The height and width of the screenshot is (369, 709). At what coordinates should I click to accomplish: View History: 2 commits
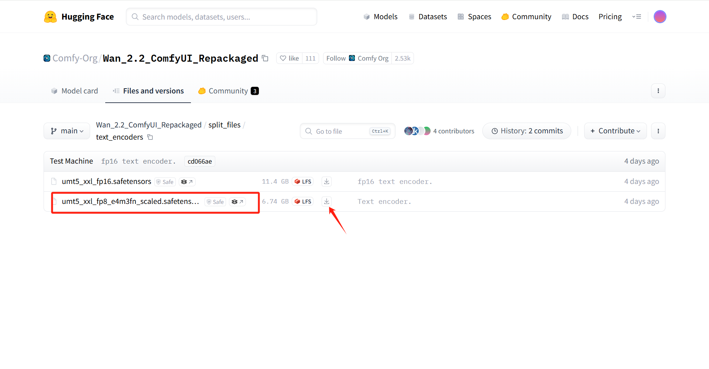click(527, 131)
